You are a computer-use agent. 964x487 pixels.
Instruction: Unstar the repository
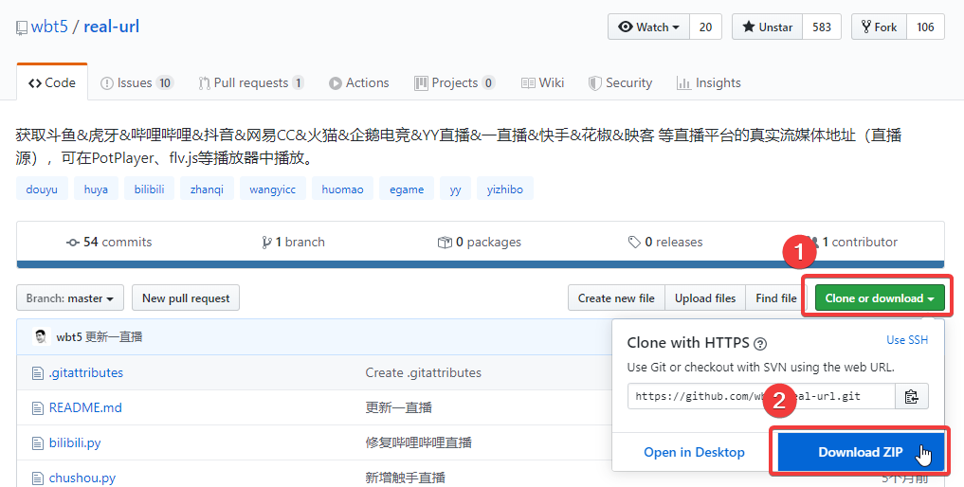click(x=767, y=27)
